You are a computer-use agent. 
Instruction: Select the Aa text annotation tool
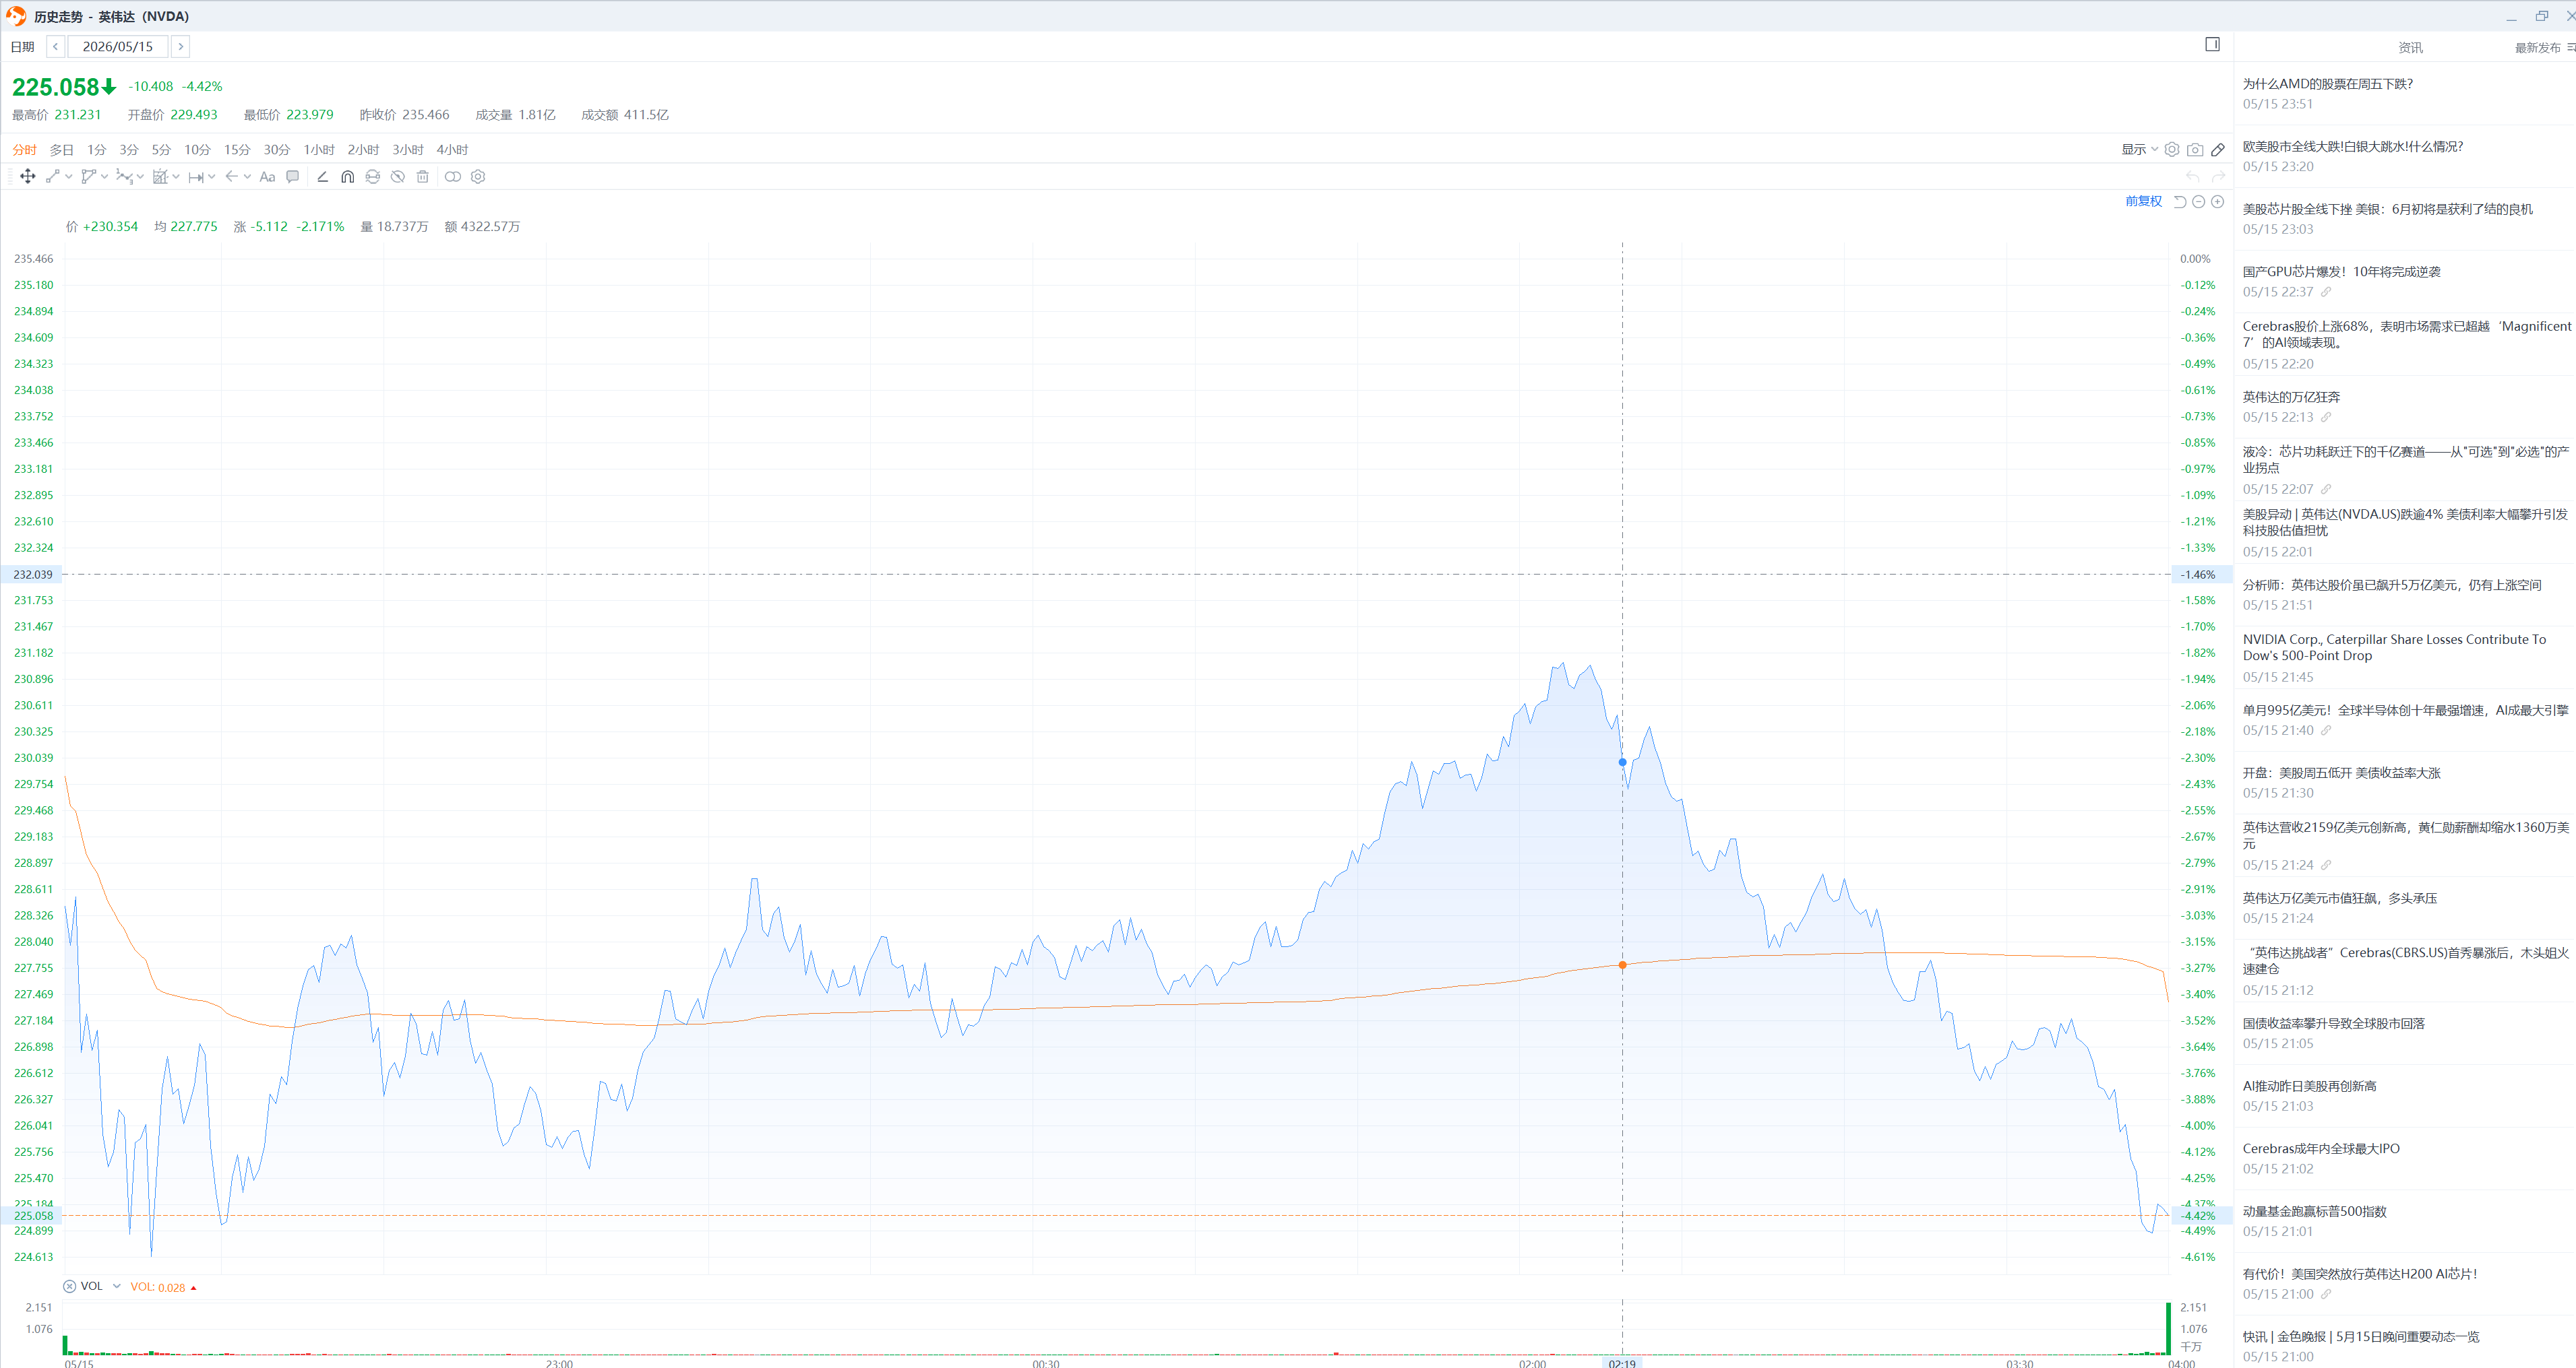click(x=267, y=177)
